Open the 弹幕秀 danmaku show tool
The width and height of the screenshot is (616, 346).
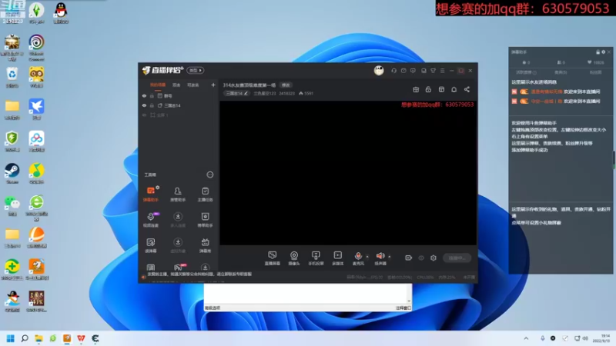coord(205,245)
